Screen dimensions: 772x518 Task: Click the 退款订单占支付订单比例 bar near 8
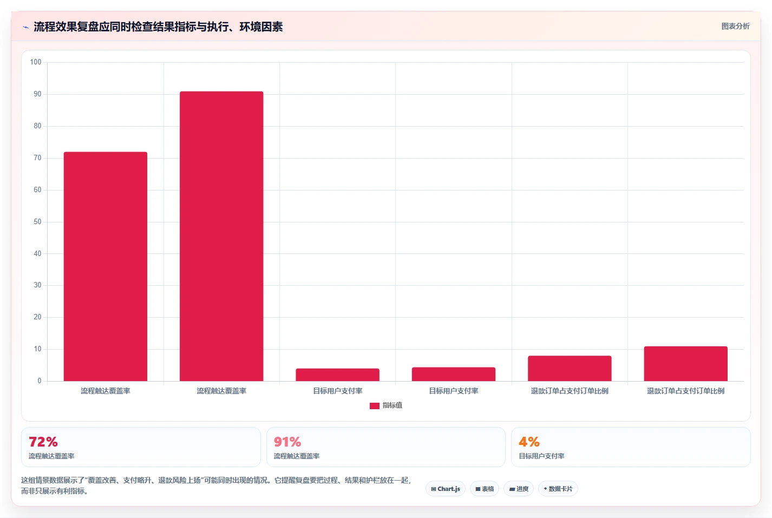pos(570,368)
